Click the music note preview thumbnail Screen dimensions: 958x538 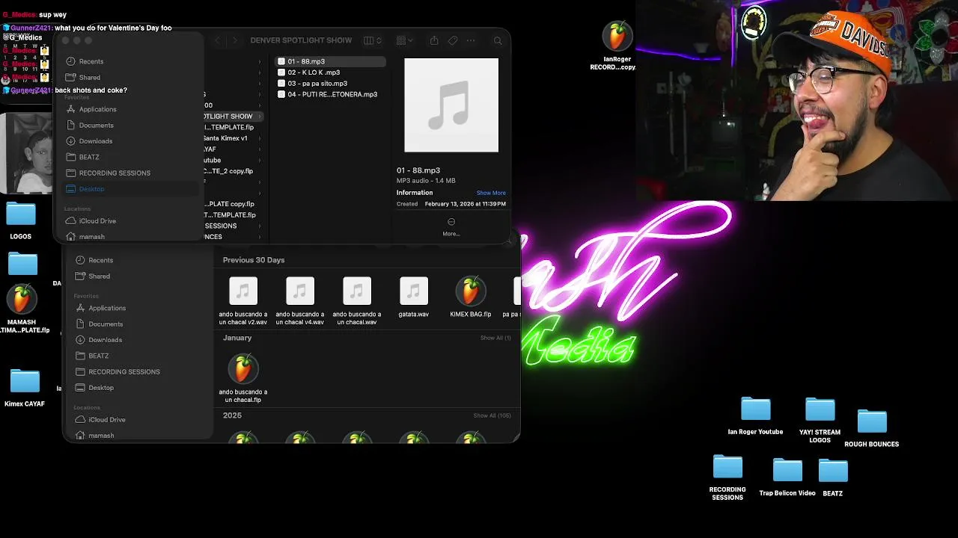click(451, 105)
